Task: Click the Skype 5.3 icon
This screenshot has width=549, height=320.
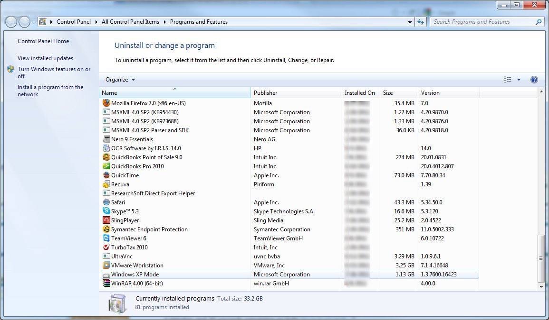Action: coord(106,211)
